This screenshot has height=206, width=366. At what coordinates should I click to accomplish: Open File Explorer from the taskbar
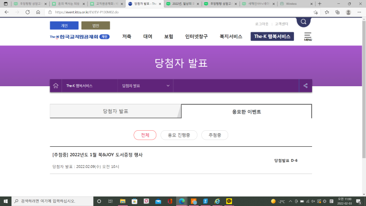[122, 201]
